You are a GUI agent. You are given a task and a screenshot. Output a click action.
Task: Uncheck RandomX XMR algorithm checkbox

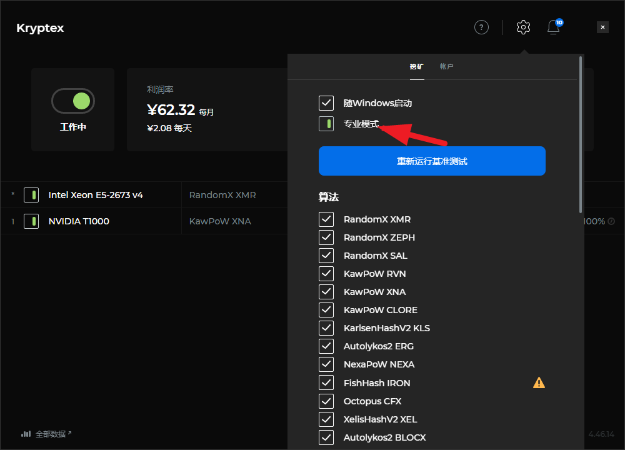click(326, 219)
